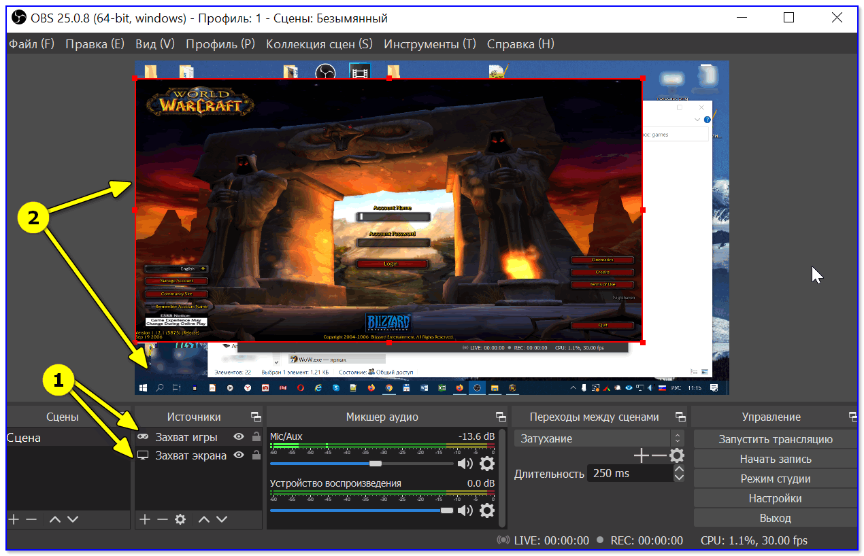Viewport: 864px width, 556px height.
Task: Select the Захват игры source row
Action: tap(199, 437)
